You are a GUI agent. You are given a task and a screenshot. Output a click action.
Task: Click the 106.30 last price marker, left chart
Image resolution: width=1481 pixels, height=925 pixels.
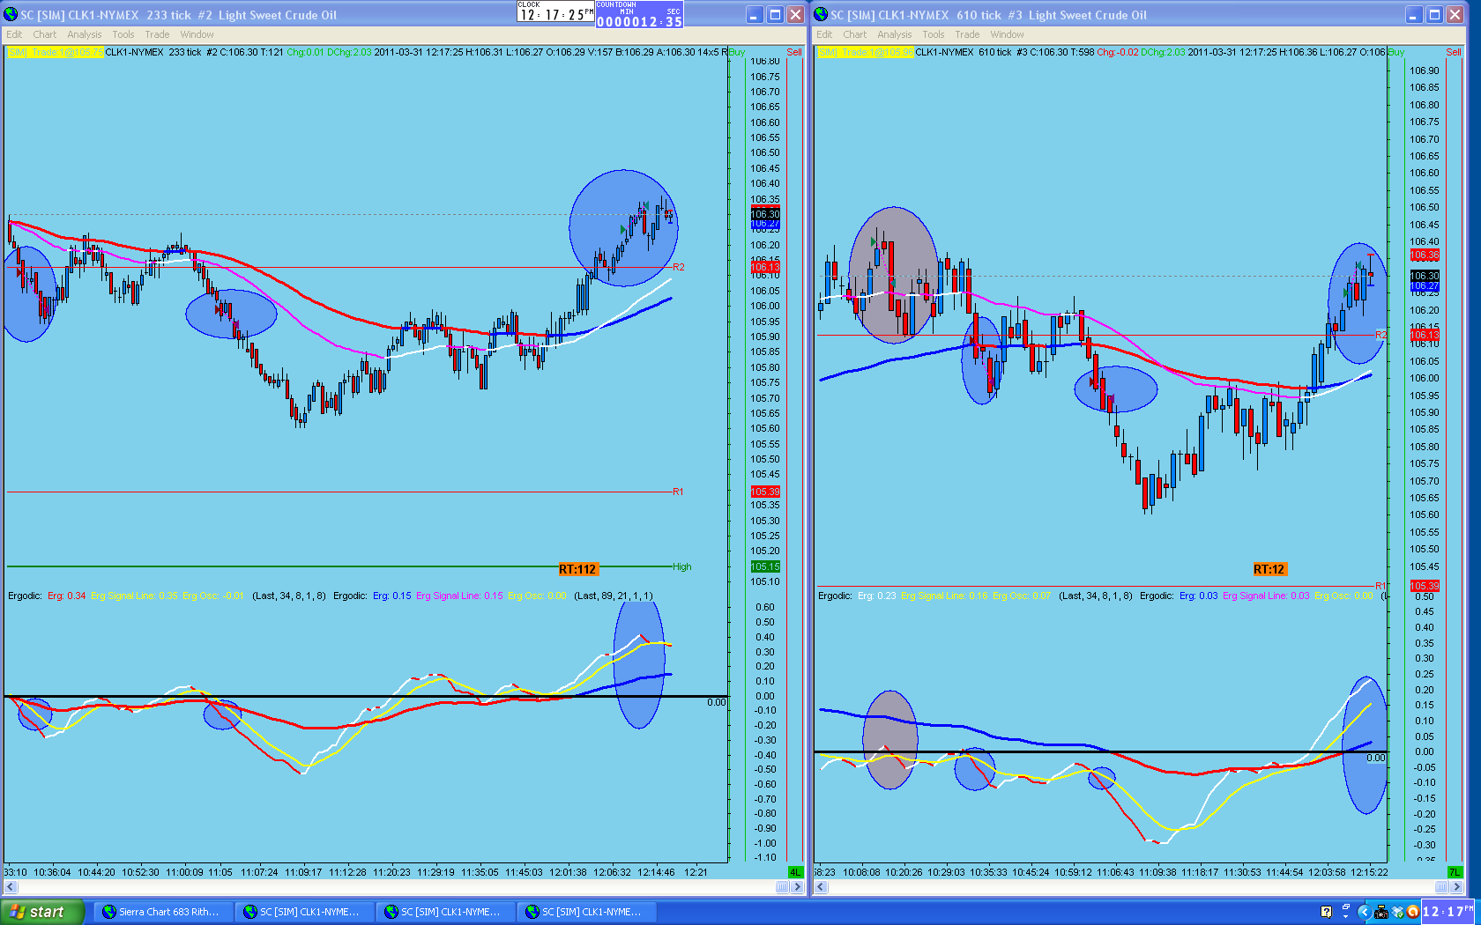click(x=765, y=214)
